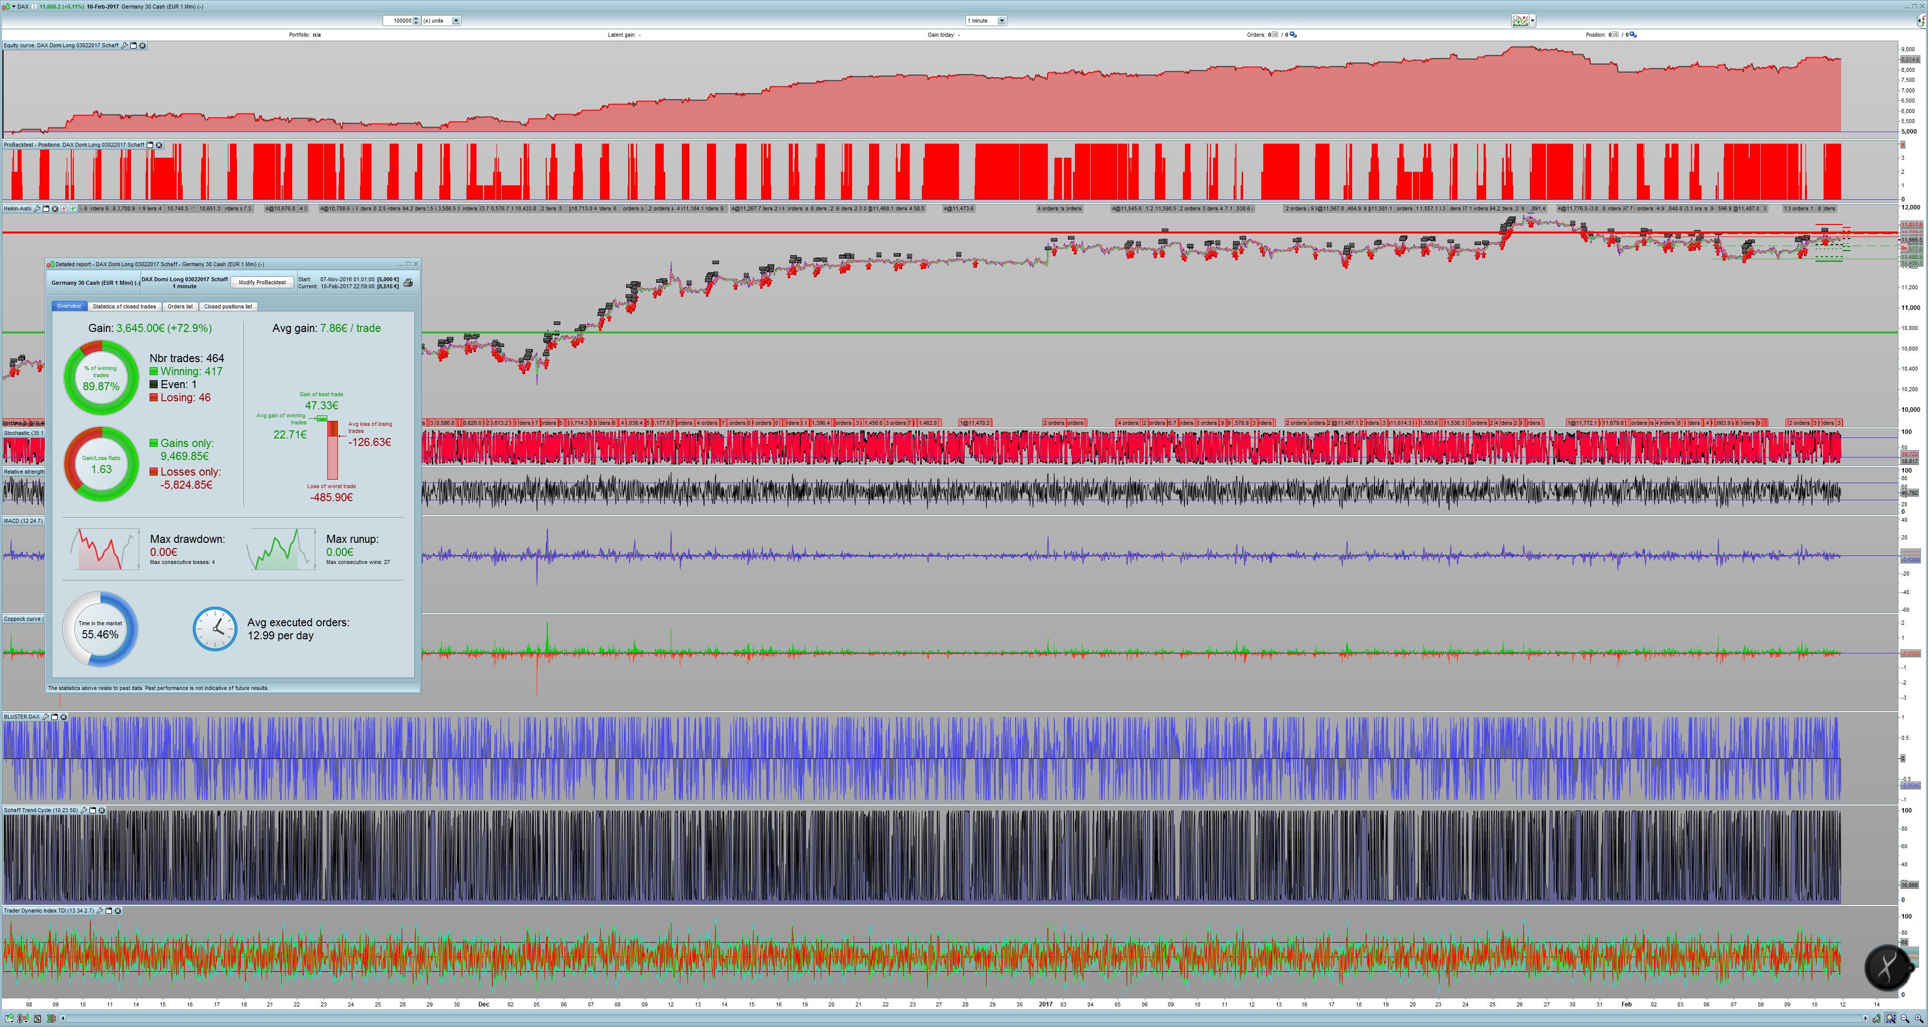Open the (x) units dropdown

pos(441,20)
